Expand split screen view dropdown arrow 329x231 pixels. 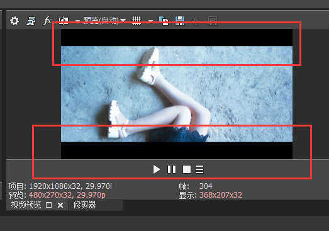pyautogui.click(x=77, y=21)
